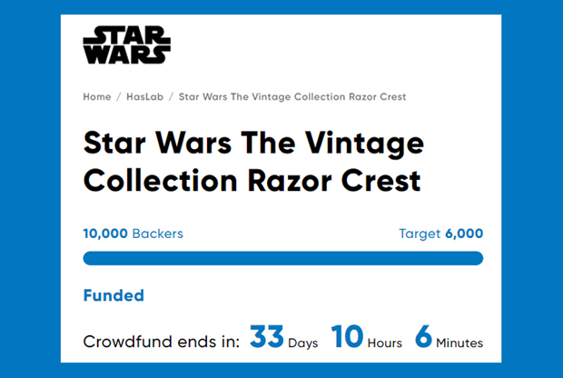
Task: Click the slash separator after HasLab
Action: [170, 96]
